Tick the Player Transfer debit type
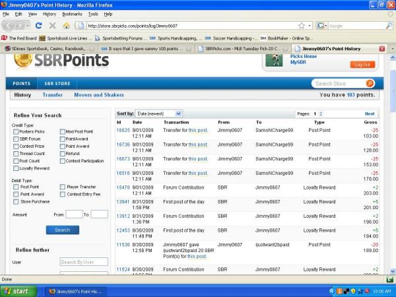This screenshot has height=297, width=396. point(62,187)
